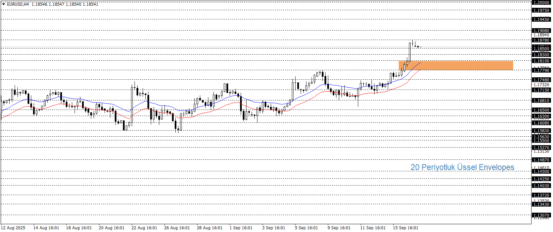The width and height of the screenshot is (553, 232).
Task: Click the small triangle before EURUSD,H4
Action: [4, 4]
